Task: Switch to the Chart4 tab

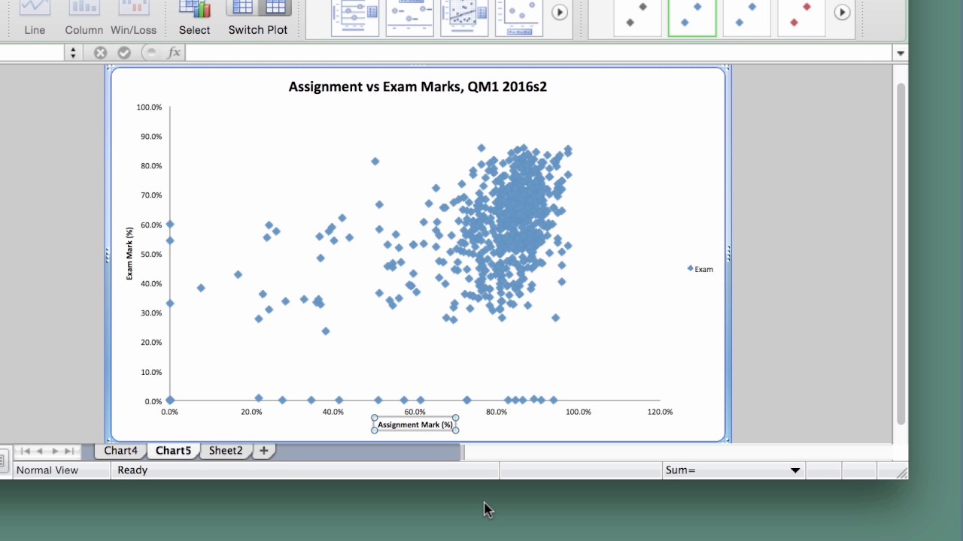Action: (x=120, y=451)
